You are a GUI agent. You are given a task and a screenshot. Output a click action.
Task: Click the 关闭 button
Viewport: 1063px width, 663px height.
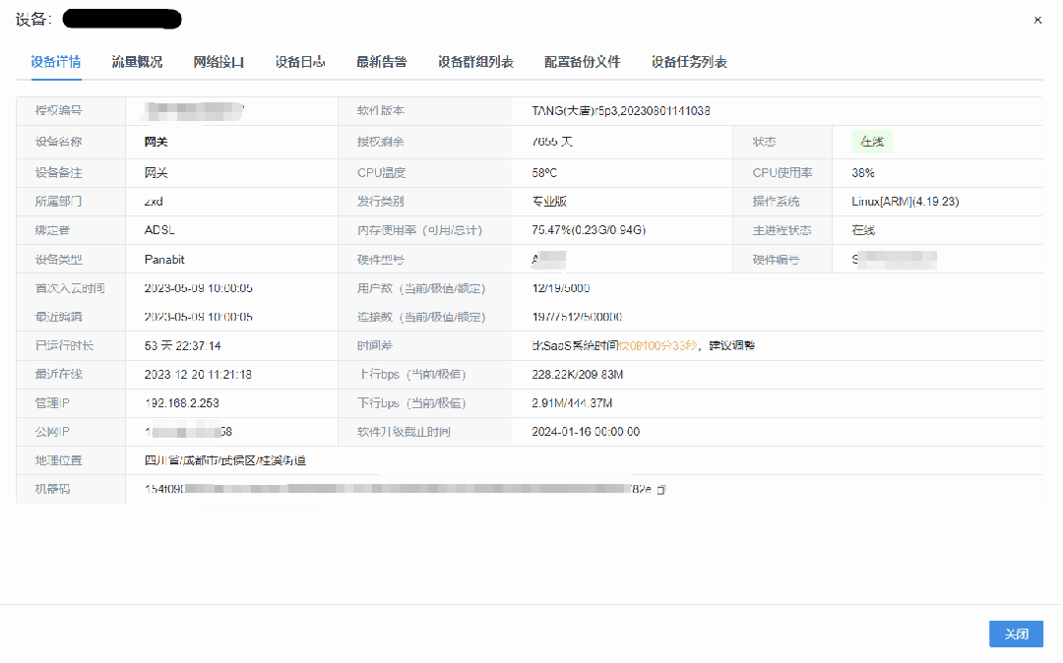[1016, 633]
